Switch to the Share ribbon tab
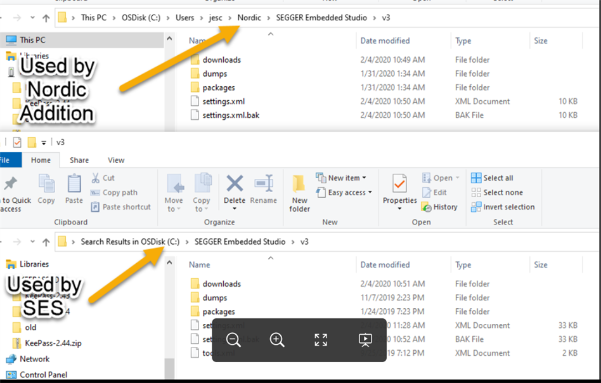Image resolution: width=601 pixels, height=383 pixels. pos(79,160)
